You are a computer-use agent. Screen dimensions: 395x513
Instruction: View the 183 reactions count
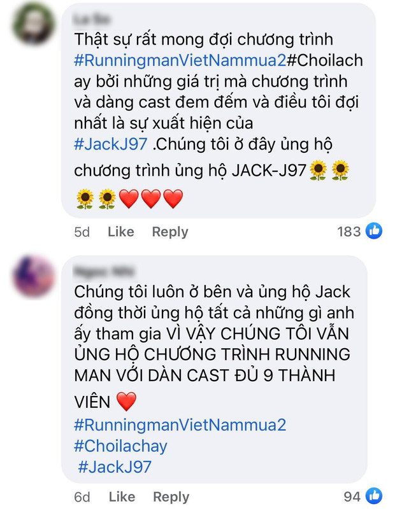coord(349,232)
